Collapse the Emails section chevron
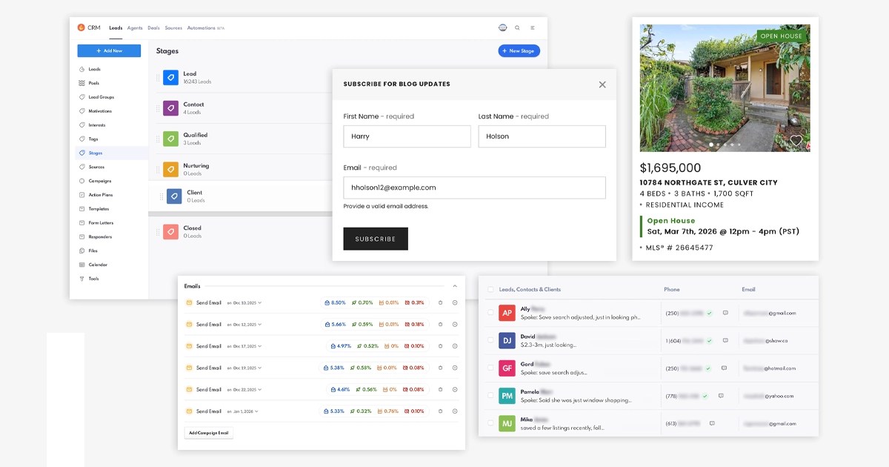The image size is (889, 467). pyautogui.click(x=455, y=285)
